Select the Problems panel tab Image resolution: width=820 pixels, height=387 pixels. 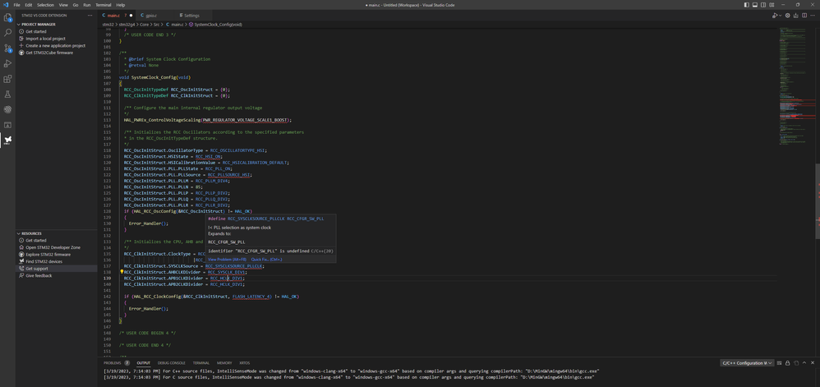(x=116, y=363)
